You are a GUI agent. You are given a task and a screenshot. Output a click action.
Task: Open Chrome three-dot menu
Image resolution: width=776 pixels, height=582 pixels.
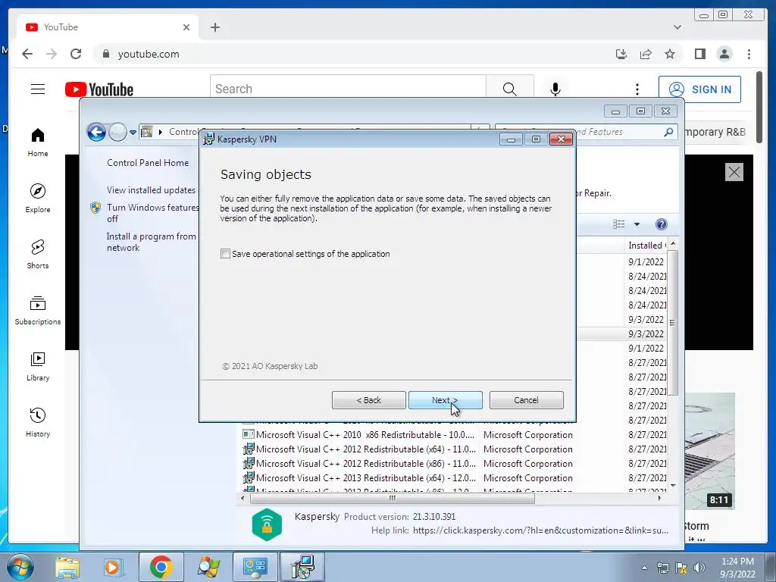[x=749, y=54]
